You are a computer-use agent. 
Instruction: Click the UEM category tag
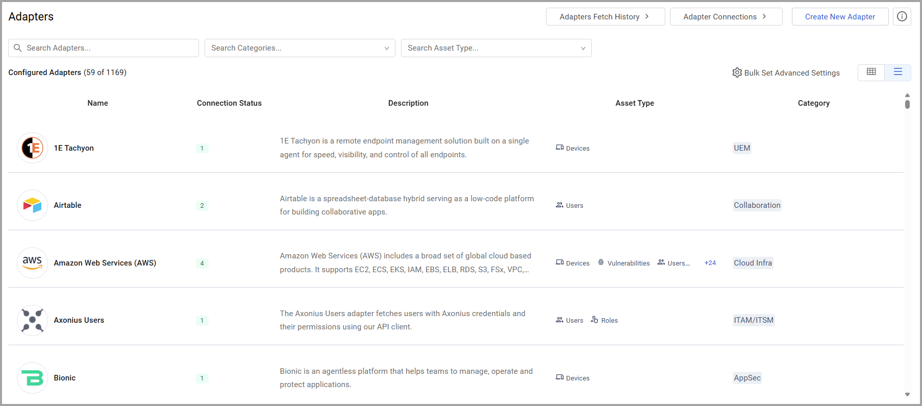[x=742, y=148]
